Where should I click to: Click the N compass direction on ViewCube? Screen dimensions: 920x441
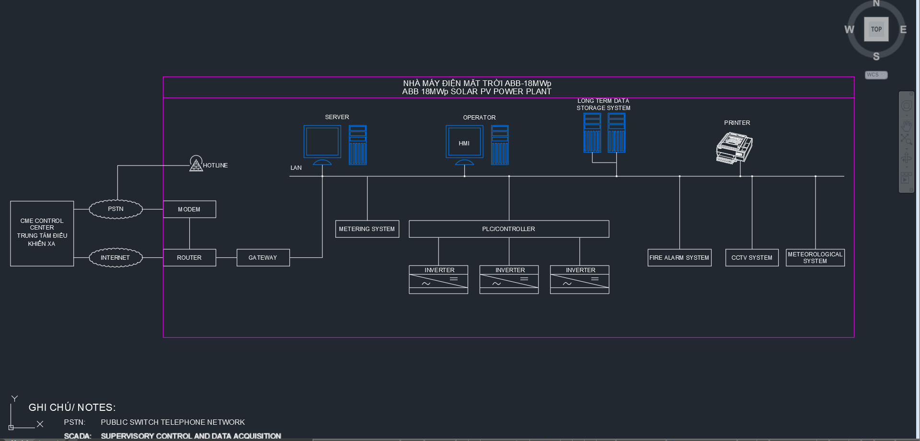(x=876, y=3)
